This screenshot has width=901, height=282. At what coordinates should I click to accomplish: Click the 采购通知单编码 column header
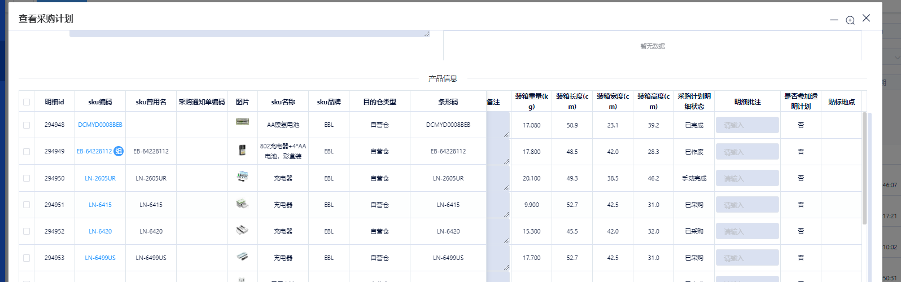coord(202,102)
